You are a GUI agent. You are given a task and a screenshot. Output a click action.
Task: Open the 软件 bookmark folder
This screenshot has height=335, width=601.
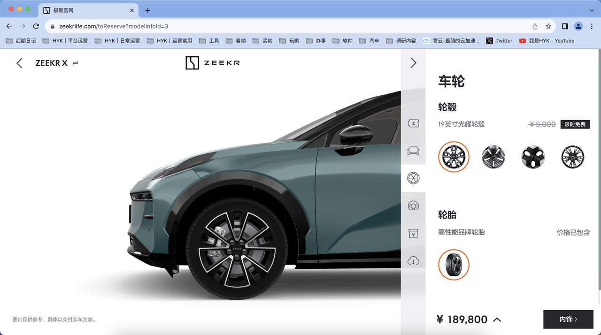pyautogui.click(x=343, y=41)
